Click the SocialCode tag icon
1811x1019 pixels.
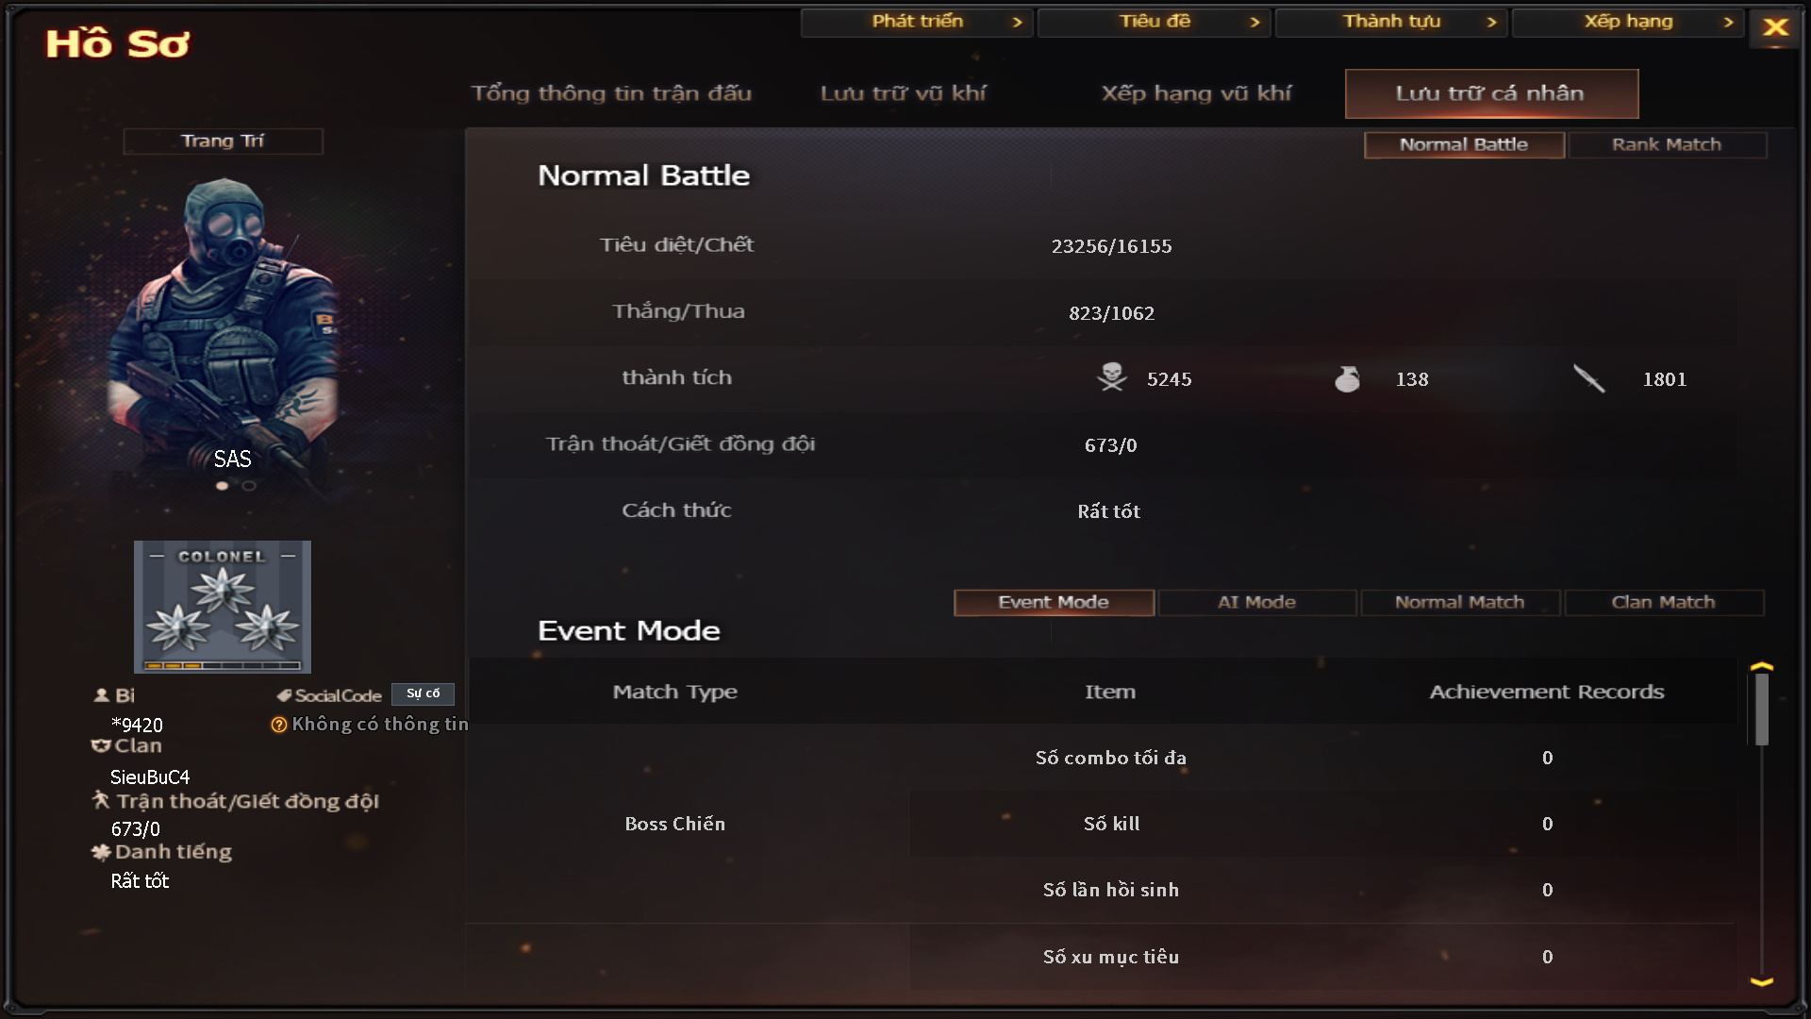pos(284,696)
